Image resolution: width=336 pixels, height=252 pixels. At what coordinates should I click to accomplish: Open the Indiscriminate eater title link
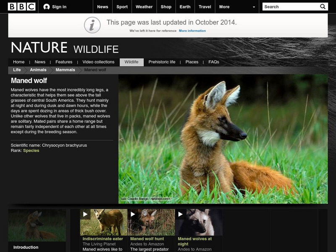click(103, 239)
